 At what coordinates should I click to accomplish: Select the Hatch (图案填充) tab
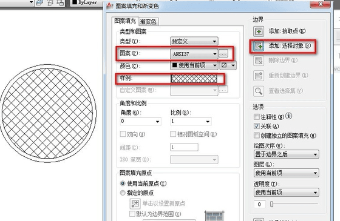[x=125, y=21]
